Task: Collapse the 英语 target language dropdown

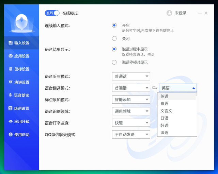Action: tap(178, 88)
